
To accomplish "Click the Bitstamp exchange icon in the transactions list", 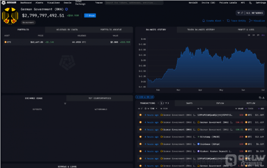I will [x=198, y=137].
